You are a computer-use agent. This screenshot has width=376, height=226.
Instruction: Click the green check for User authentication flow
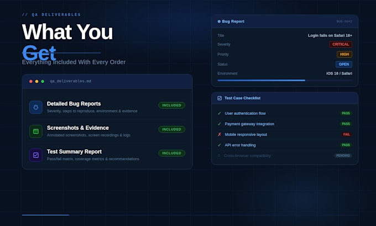pyautogui.click(x=219, y=113)
